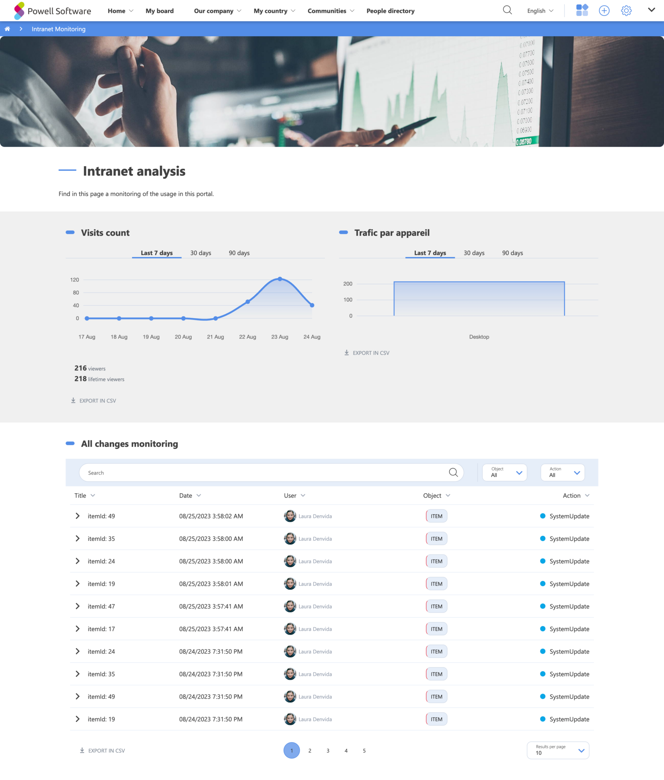Click the home icon in breadcrumb
Screen dimensions: 664x780
[x=7, y=29]
